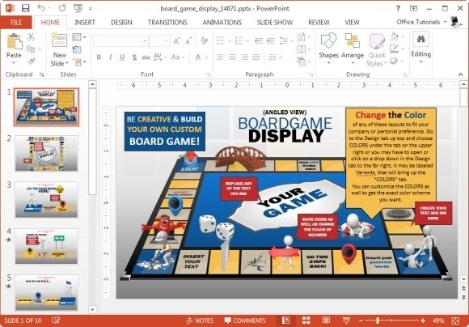Click the Reading View icon in status bar
Viewport: 469px width, 327px height.
pyautogui.click(x=326, y=321)
